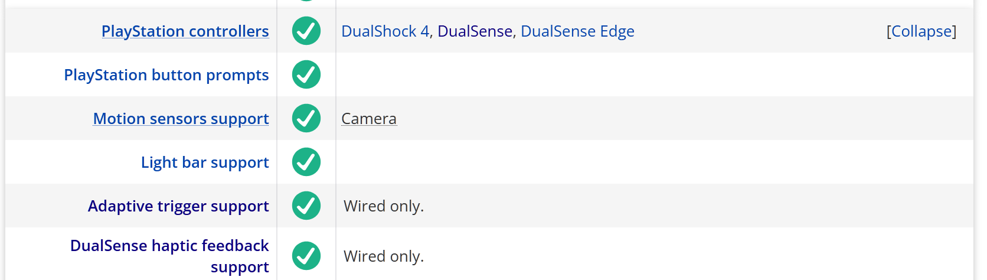Open the PlayStation button prompts link

tap(166, 75)
